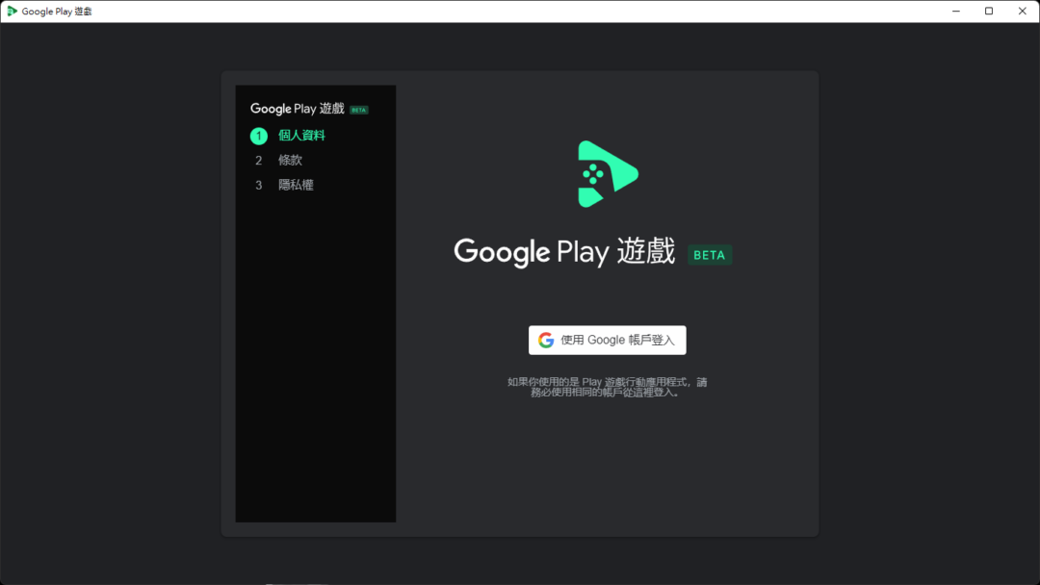1040x585 pixels.
Task: Minimize the Google Play 遊戲 window
Action: point(956,12)
